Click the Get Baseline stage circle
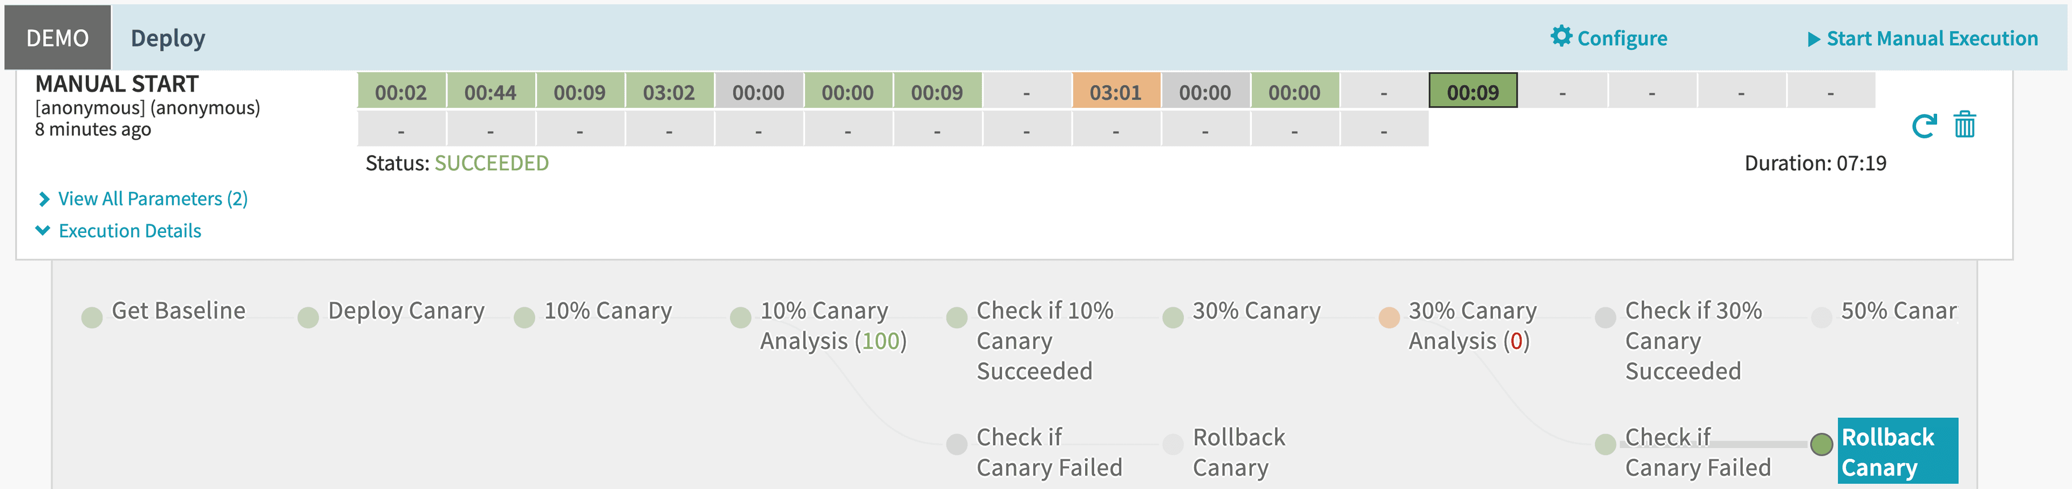The width and height of the screenshot is (2072, 489). coord(92,317)
